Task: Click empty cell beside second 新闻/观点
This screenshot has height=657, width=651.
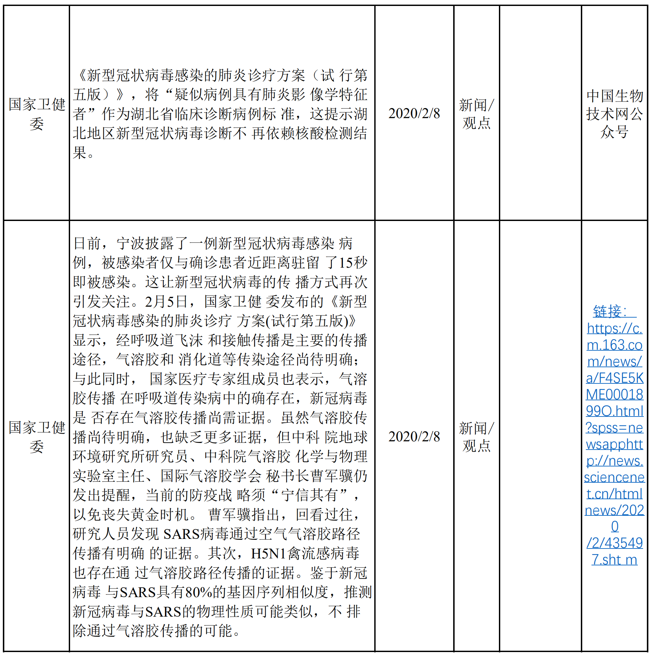Action: (540, 437)
